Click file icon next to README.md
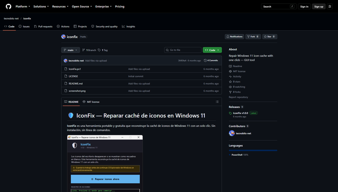The height and width of the screenshot is (192, 338). 66,84
